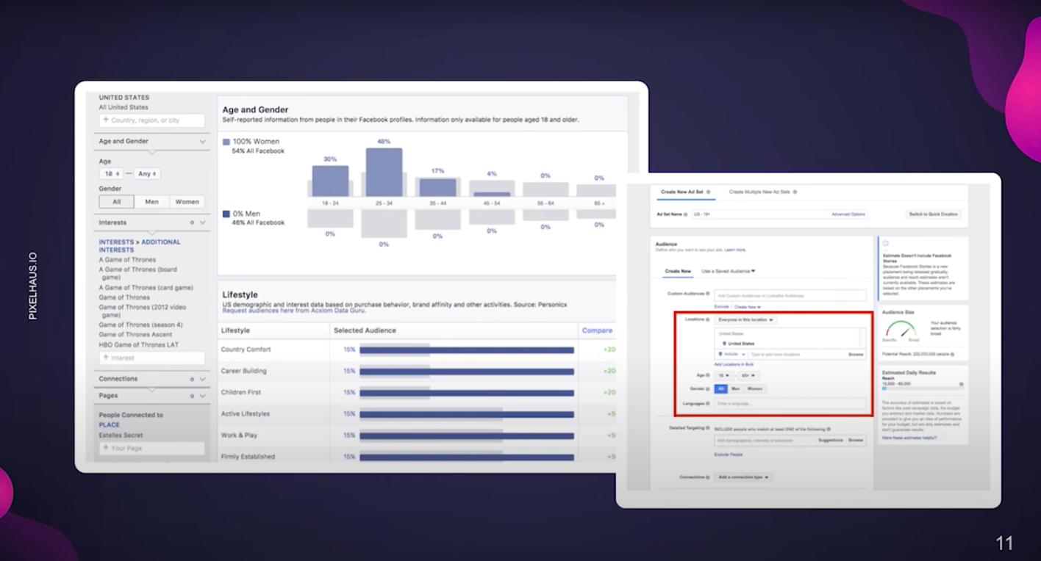Click the Interests section small circle icon
Image resolution: width=1041 pixels, height=561 pixels.
coord(192,222)
